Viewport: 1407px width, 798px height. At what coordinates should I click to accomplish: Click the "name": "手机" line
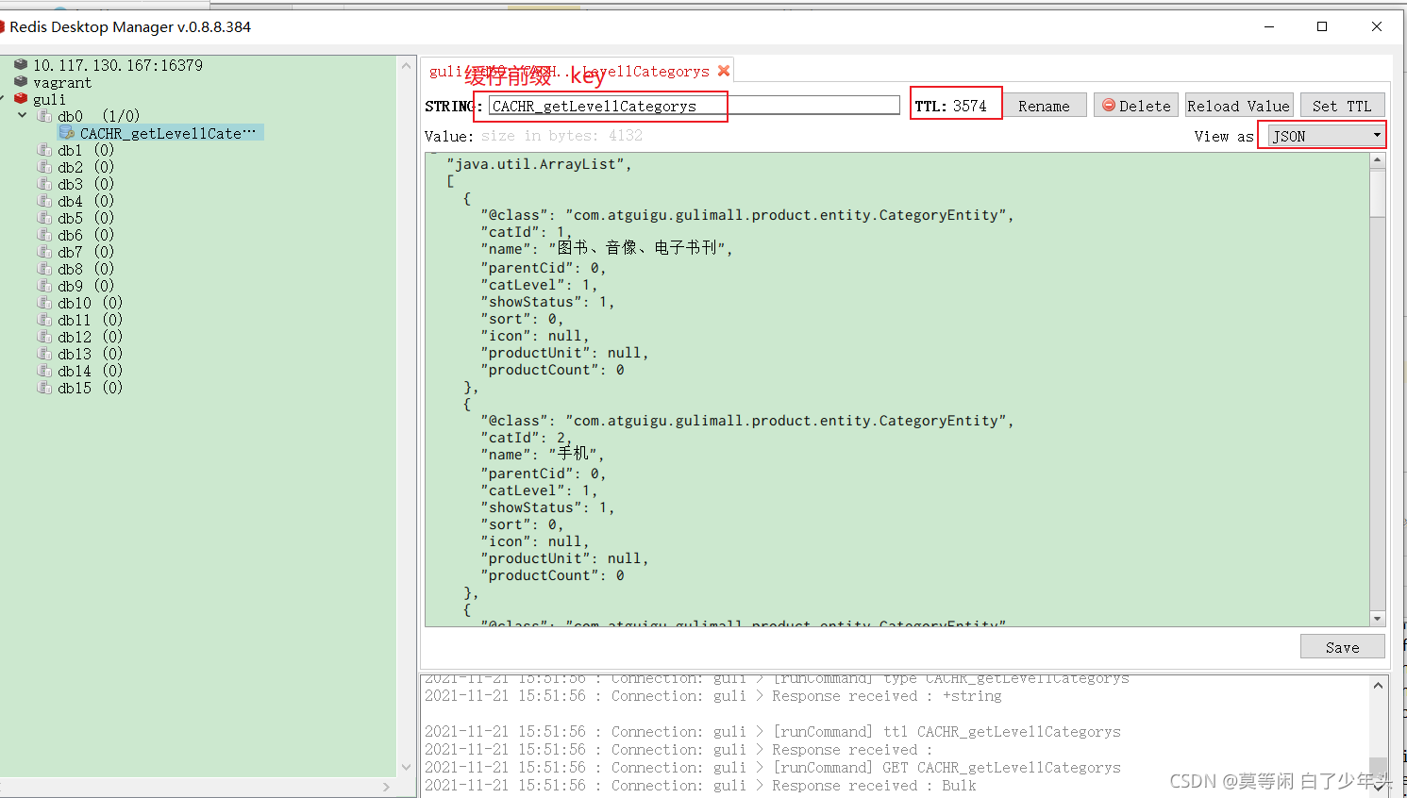click(x=543, y=455)
